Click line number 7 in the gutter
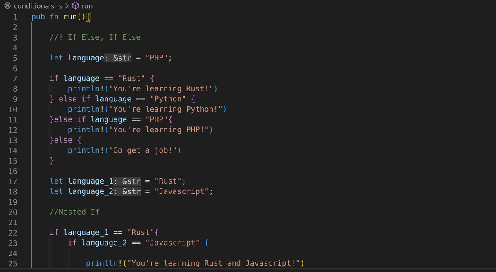 pos(15,79)
